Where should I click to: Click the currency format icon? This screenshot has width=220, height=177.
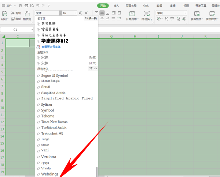[159, 19]
